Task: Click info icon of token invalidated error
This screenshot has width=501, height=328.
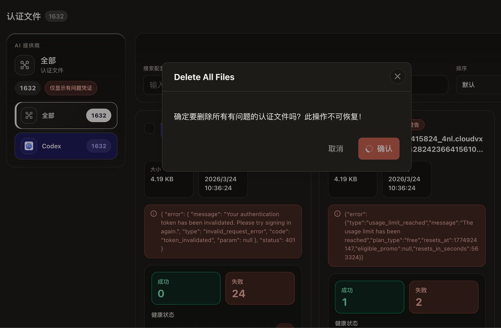Action: pos(154,214)
